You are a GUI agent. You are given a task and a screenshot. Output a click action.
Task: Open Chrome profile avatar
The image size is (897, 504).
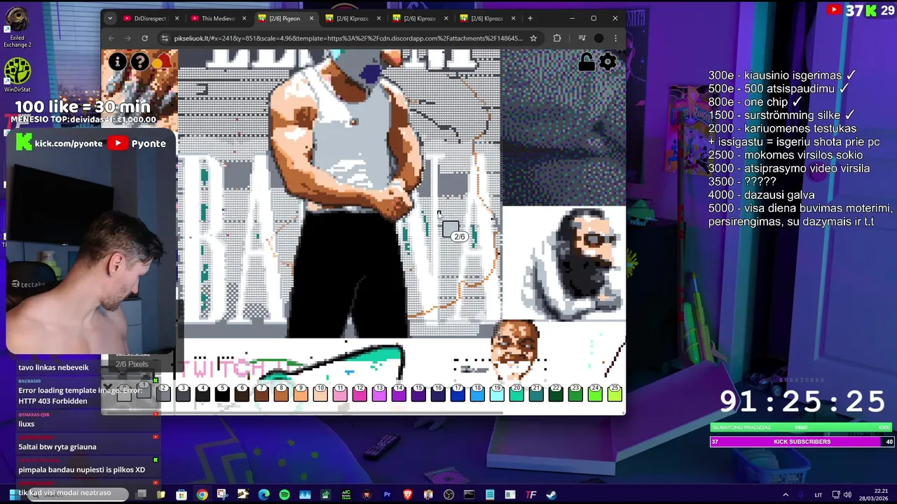[599, 38]
